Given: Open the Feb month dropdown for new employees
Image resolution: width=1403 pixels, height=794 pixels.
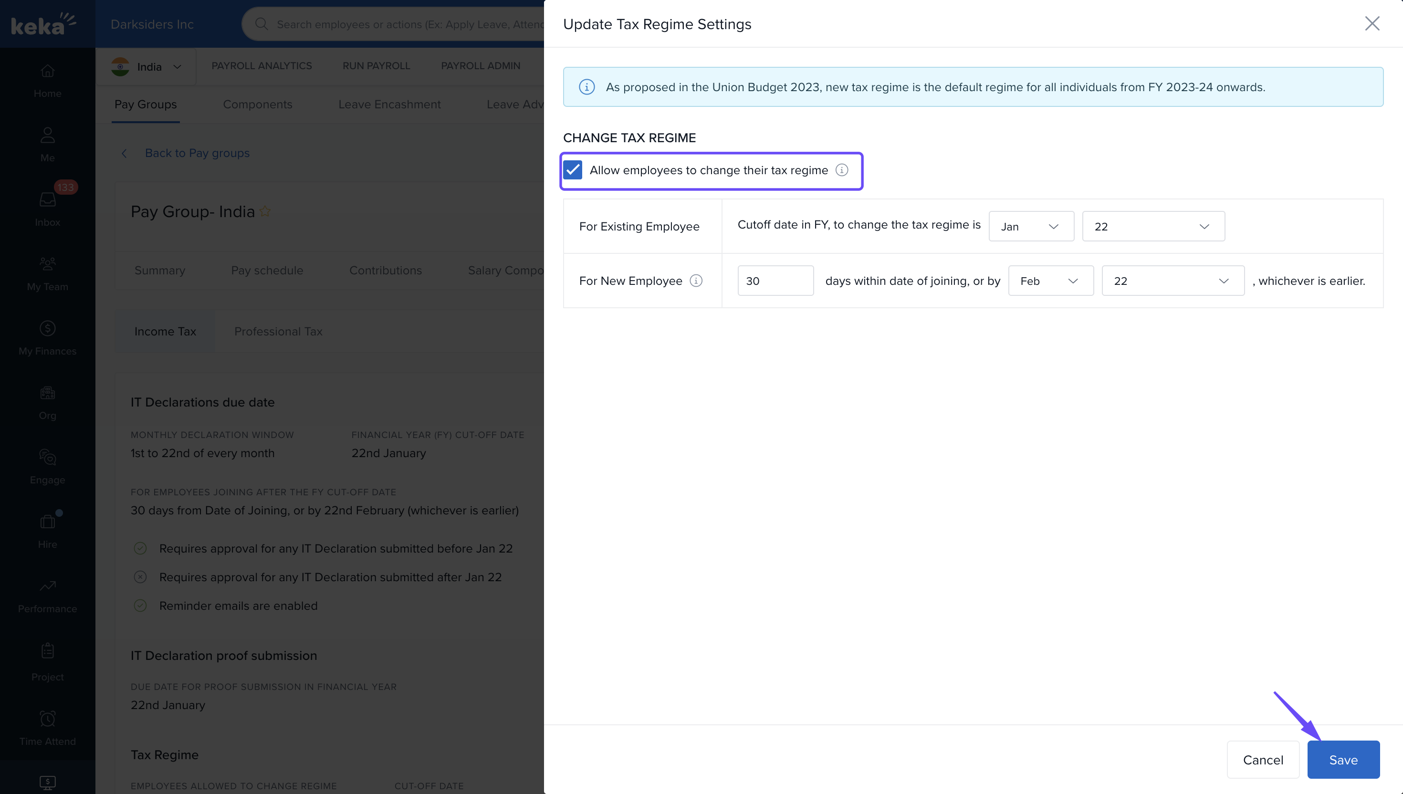Looking at the screenshot, I should pyautogui.click(x=1050, y=281).
